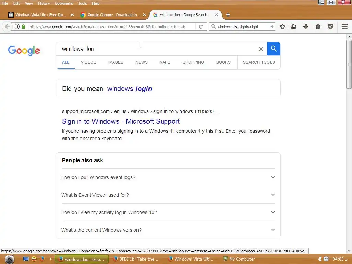352x264 pixels.
Task: Click the arrow in the Firefox search box
Action: tap(272, 27)
